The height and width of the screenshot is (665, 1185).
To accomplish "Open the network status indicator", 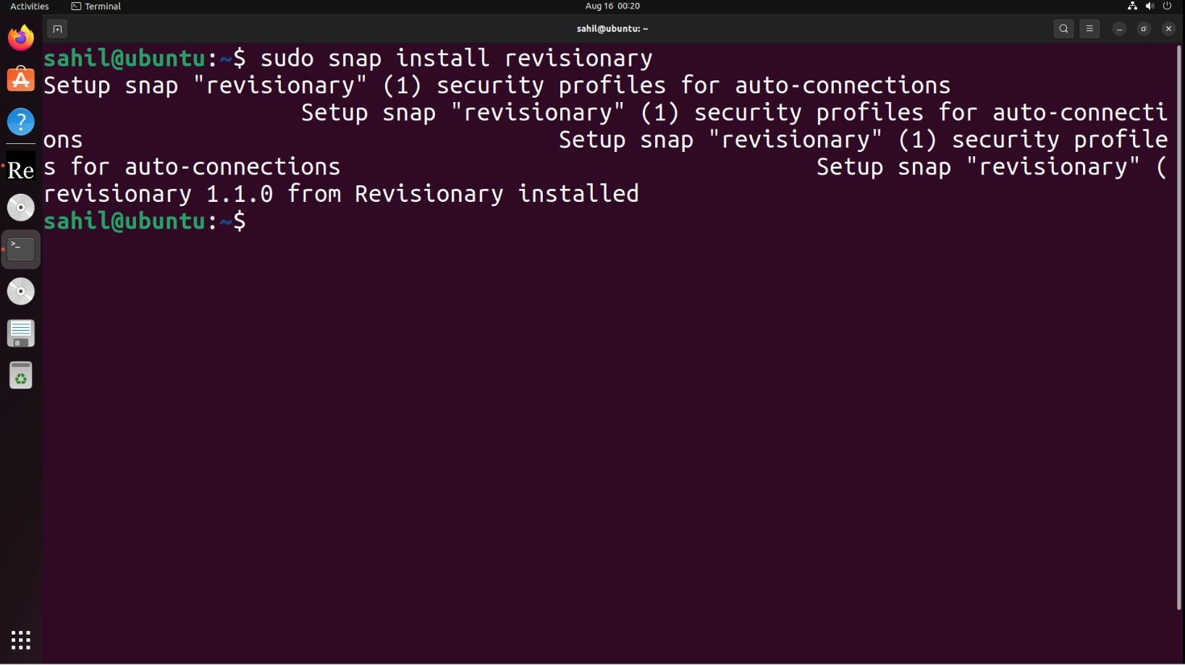I will (x=1132, y=7).
